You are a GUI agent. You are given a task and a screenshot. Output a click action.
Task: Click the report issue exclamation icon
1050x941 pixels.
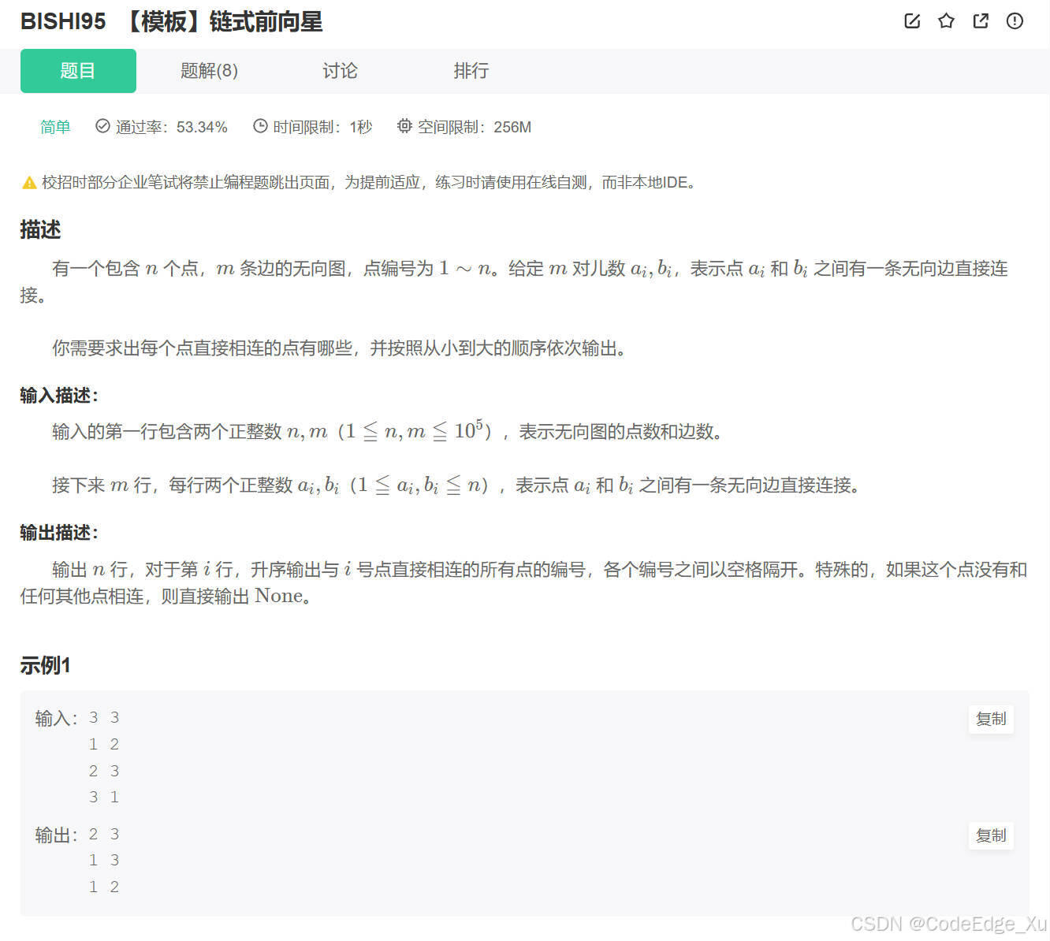pyautogui.click(x=1015, y=21)
